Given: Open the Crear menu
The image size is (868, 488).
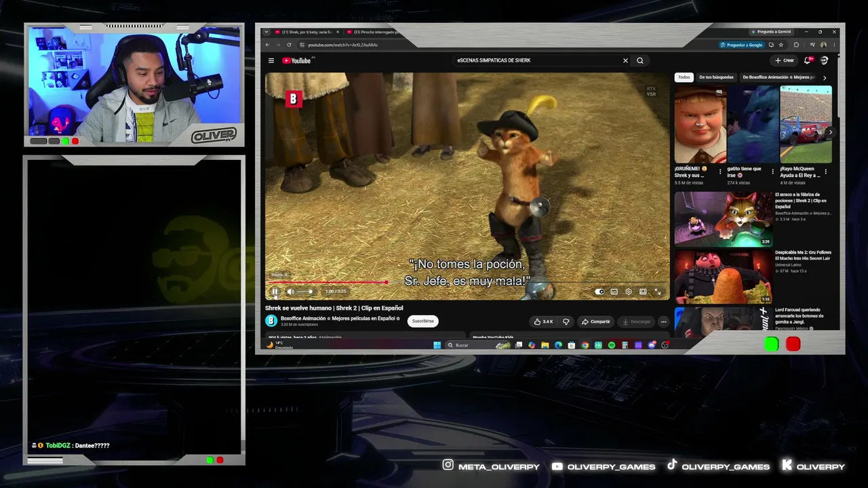Looking at the screenshot, I should [785, 60].
